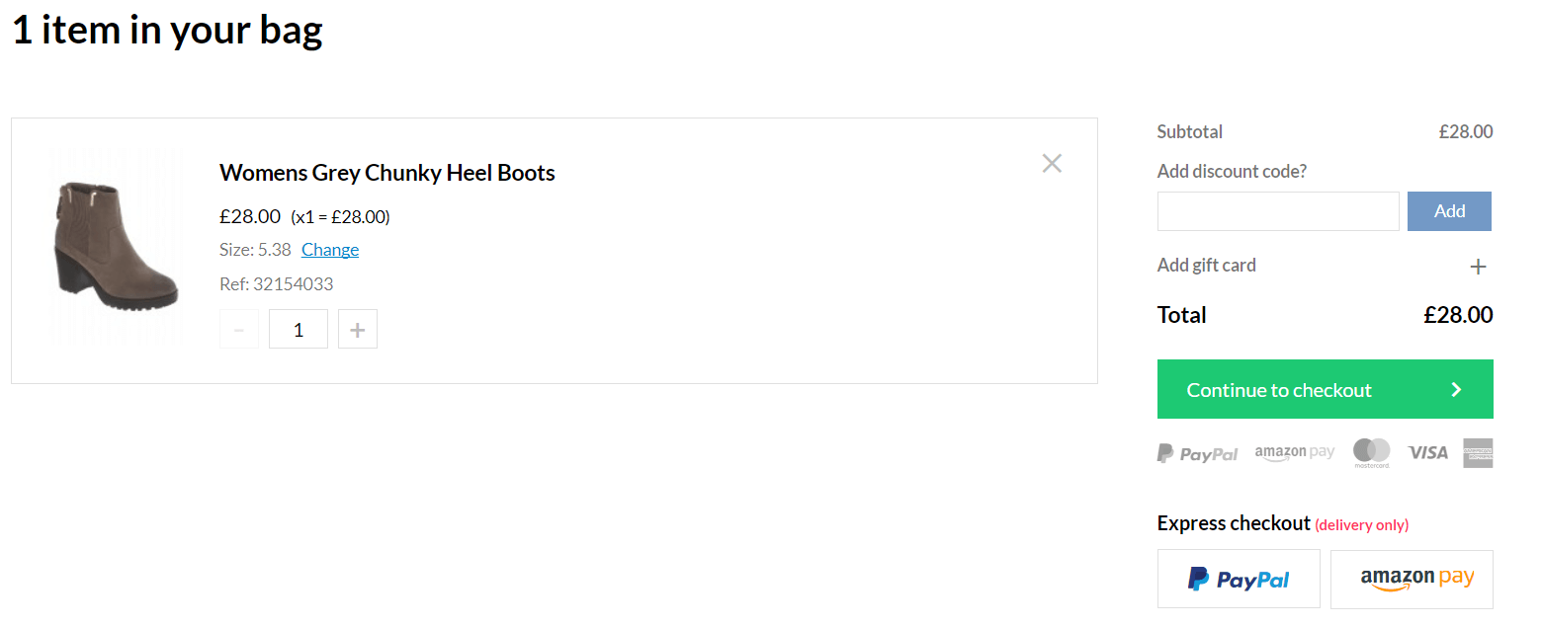Click the American Express payment icon
1541x628 pixels.
click(x=1479, y=453)
